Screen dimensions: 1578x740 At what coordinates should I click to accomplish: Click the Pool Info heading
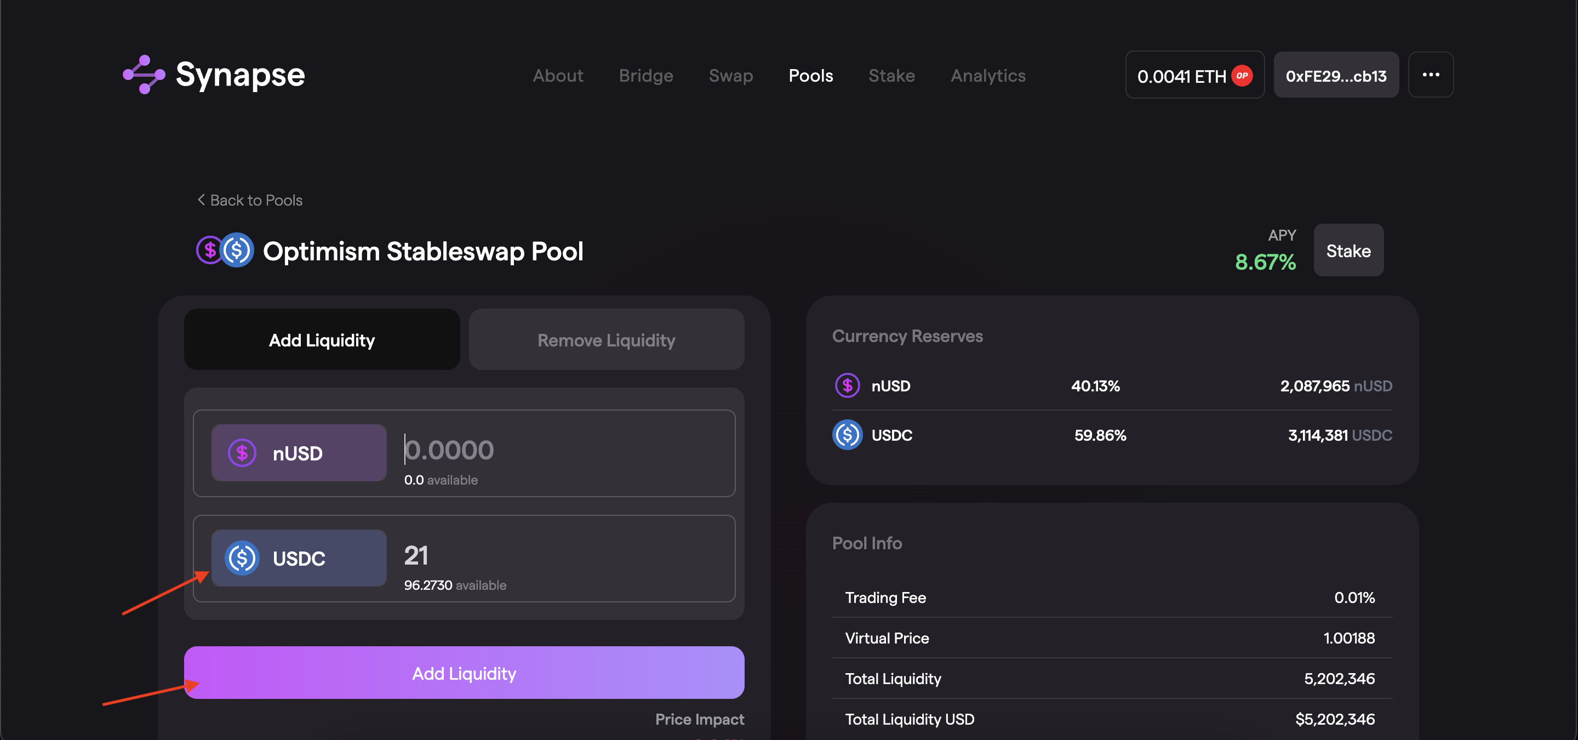[867, 543]
